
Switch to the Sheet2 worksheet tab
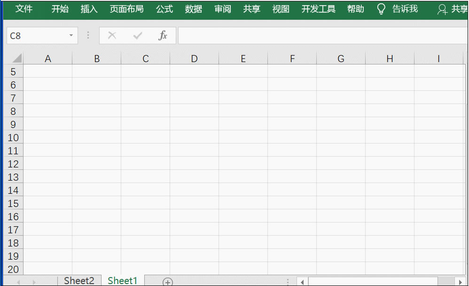click(x=79, y=280)
